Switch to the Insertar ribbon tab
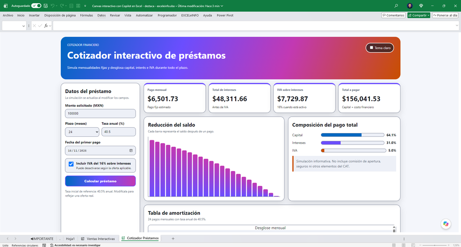The width and height of the screenshot is (461, 247). coord(34,15)
